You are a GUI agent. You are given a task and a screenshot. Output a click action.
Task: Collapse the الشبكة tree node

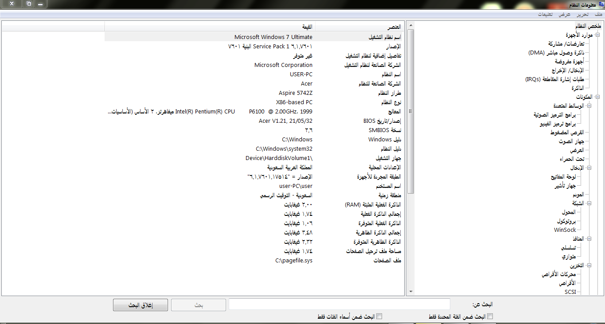tap(589, 203)
